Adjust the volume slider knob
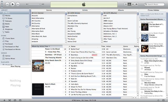Image resolution: width=168 pixels, height=102 pixels. pos(40,4)
